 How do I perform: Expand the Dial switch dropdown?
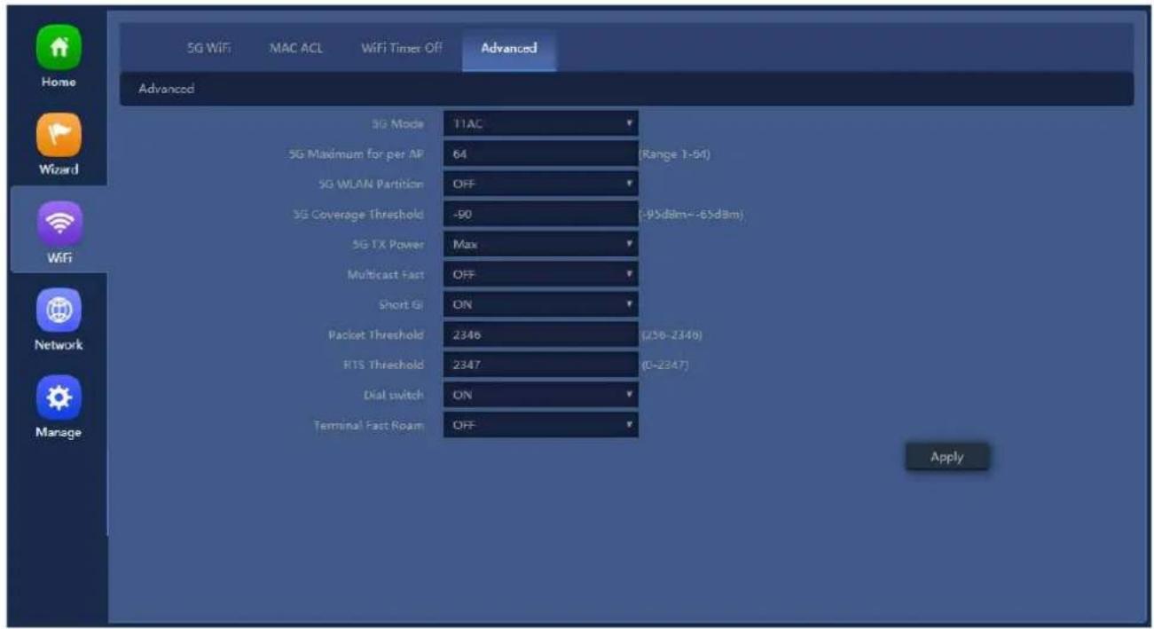pos(540,395)
